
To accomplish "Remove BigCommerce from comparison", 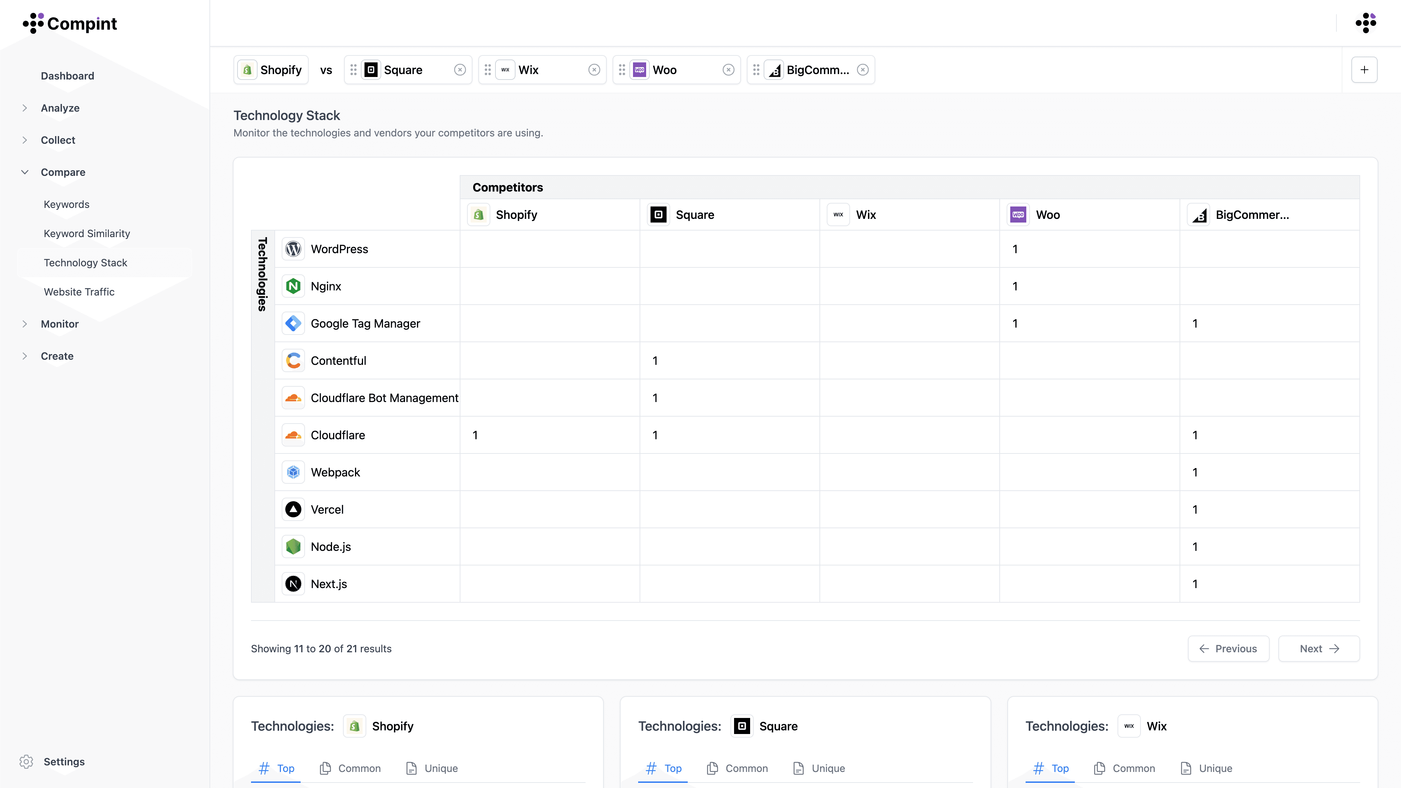I will pyautogui.click(x=862, y=70).
